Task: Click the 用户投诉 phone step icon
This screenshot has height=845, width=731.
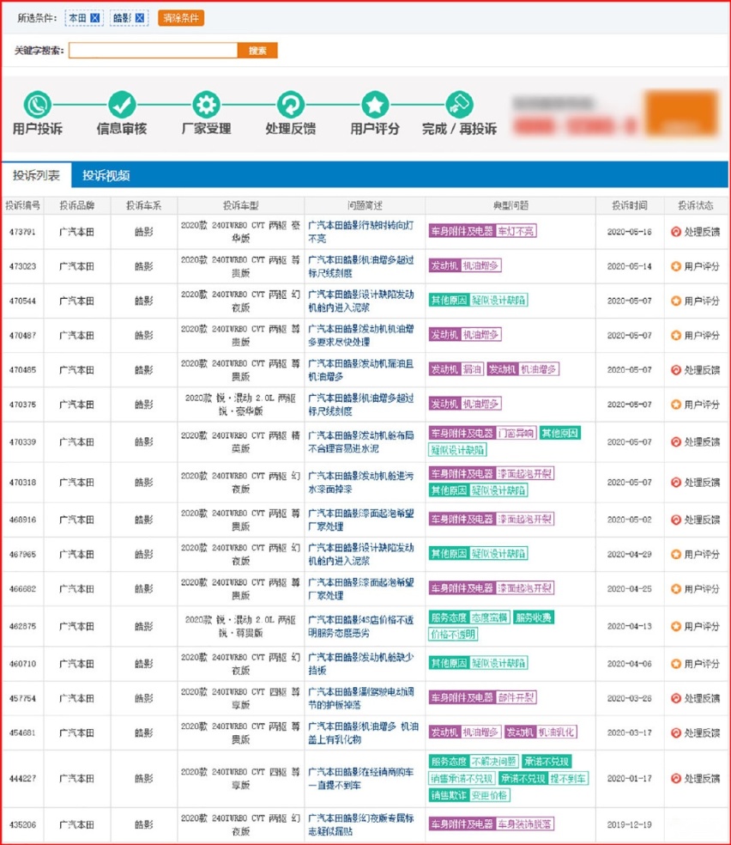Action: (x=37, y=105)
